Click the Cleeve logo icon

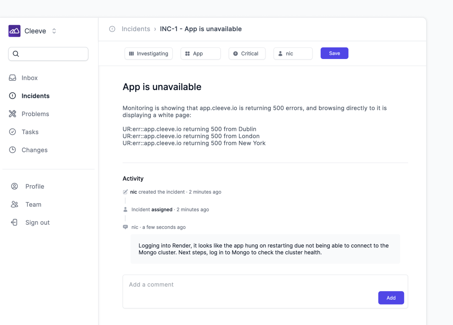click(x=14, y=31)
